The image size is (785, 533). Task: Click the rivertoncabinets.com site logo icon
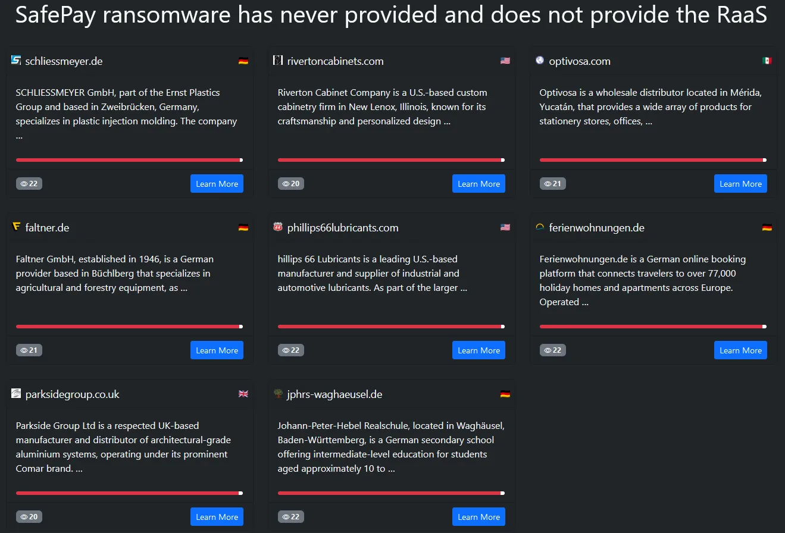tap(278, 60)
